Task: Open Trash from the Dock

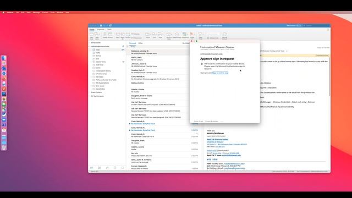Action: coord(4,147)
